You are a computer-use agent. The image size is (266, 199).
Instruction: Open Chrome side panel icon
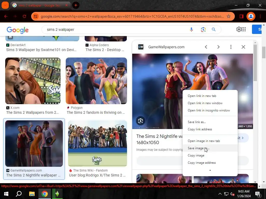tap(241, 16)
